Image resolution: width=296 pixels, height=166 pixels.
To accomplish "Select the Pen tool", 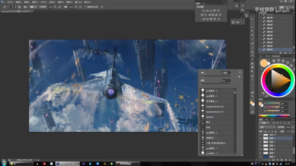I will pyautogui.click(x=253, y=76).
